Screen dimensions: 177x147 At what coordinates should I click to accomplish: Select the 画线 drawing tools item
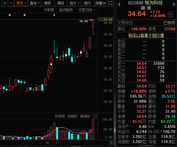pyautogui.click(x=61, y=3)
